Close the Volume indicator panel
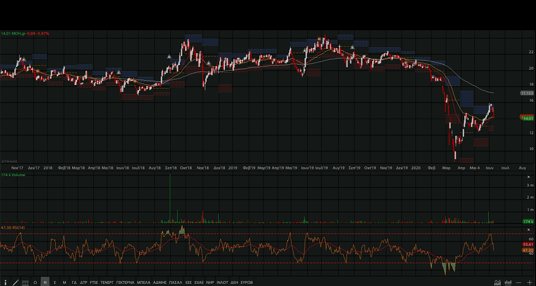This screenshot has height=286, width=536. point(528,177)
